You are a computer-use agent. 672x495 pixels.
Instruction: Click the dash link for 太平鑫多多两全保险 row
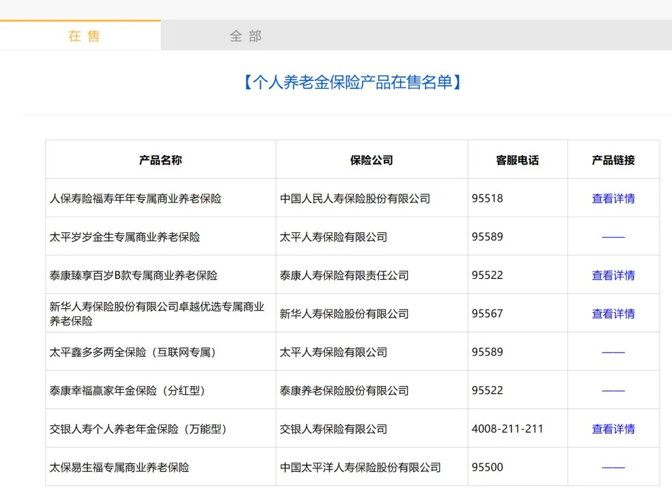(613, 352)
